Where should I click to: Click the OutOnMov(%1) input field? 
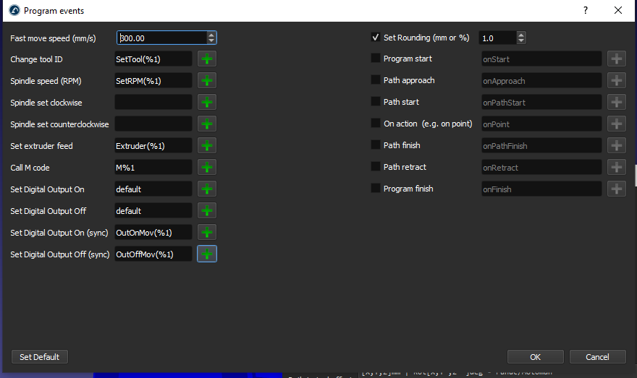[x=153, y=233]
